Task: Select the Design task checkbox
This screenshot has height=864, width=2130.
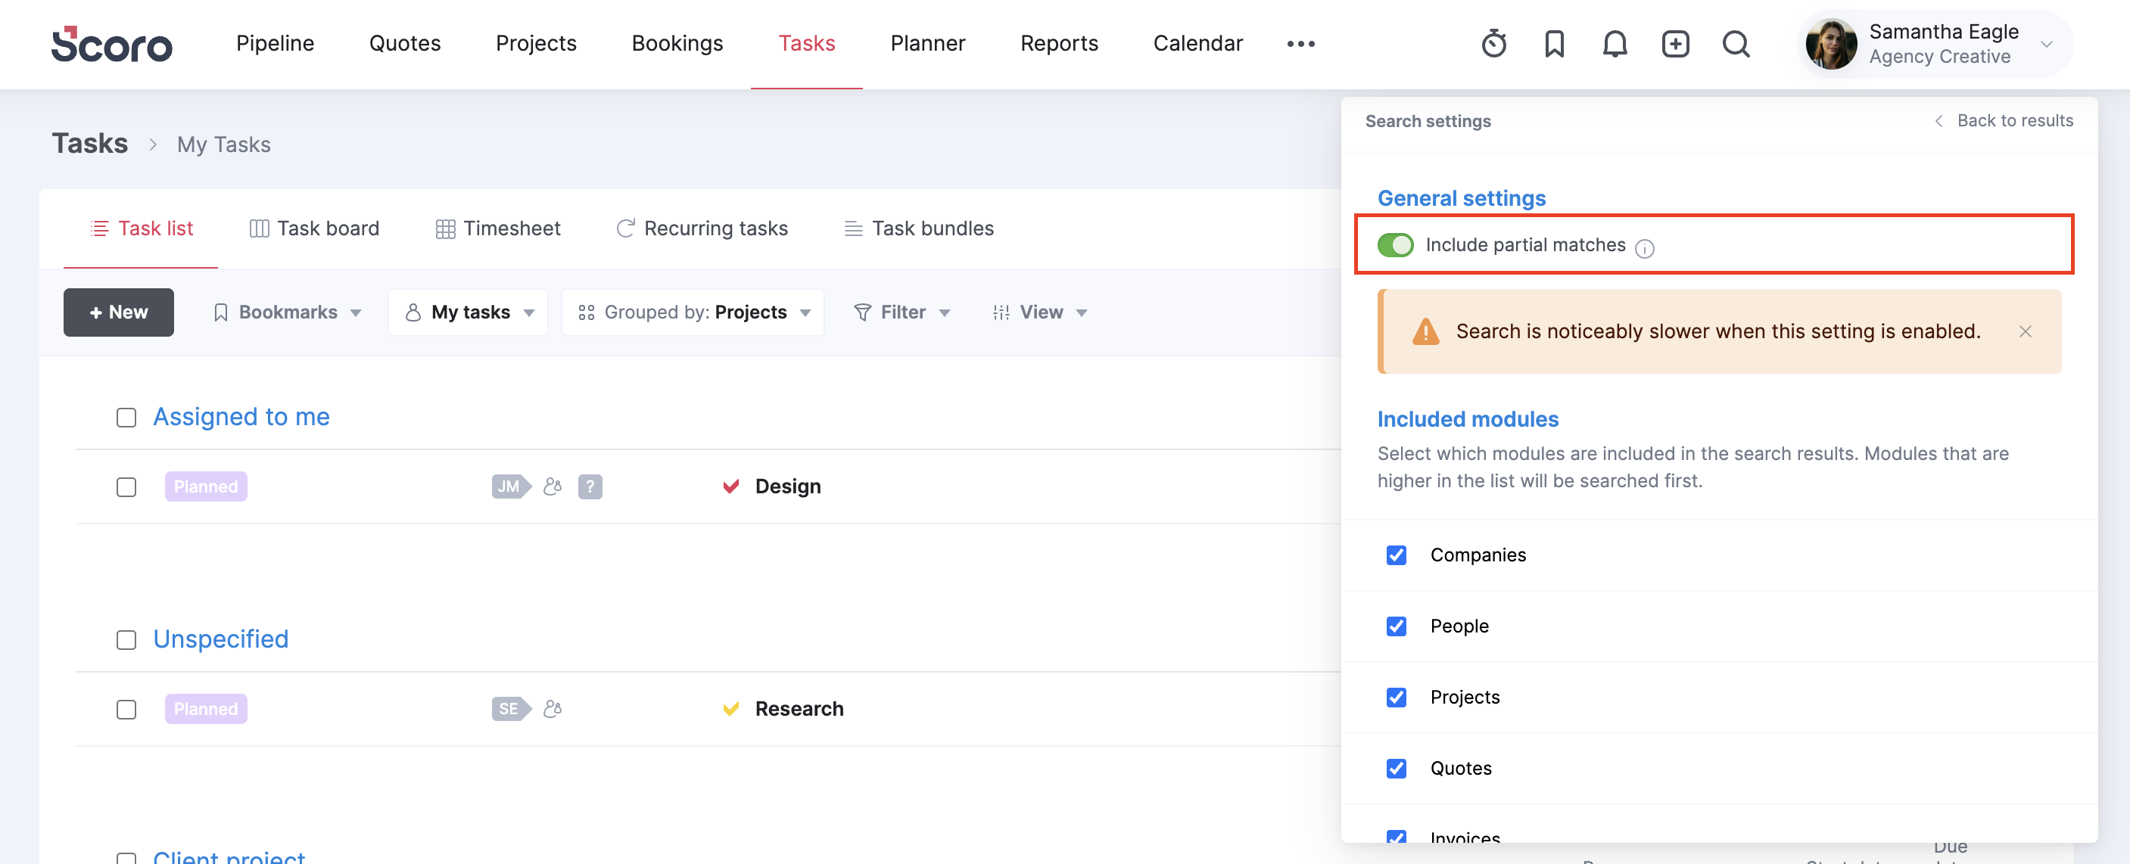Action: pos(126,487)
